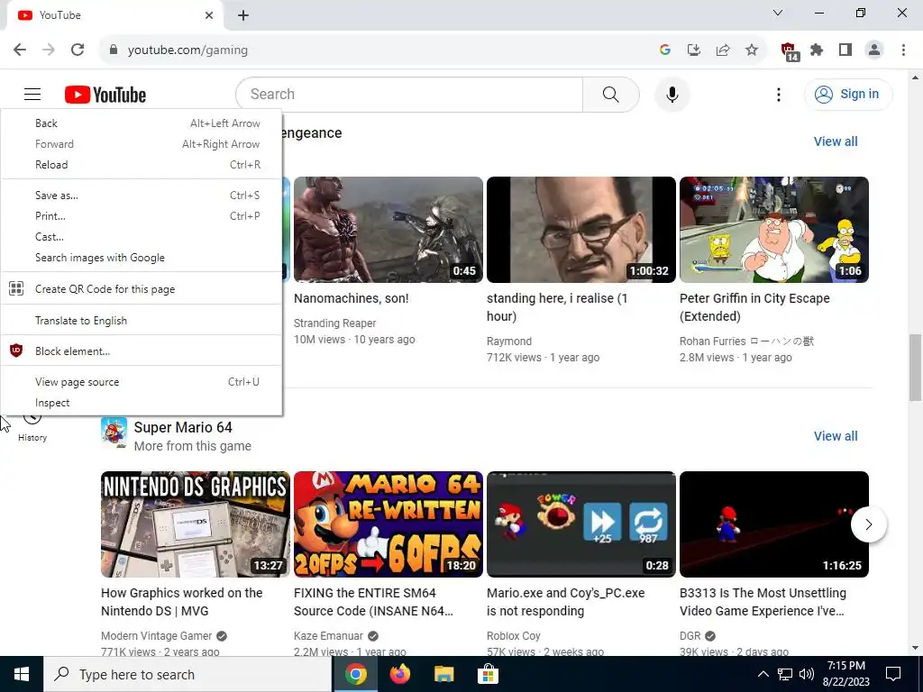This screenshot has width=923, height=692.
Task: Reload the page with toolbar refresh icon
Action: (78, 50)
